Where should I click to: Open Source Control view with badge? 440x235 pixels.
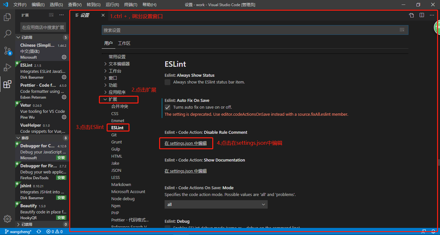pyautogui.click(x=7, y=51)
